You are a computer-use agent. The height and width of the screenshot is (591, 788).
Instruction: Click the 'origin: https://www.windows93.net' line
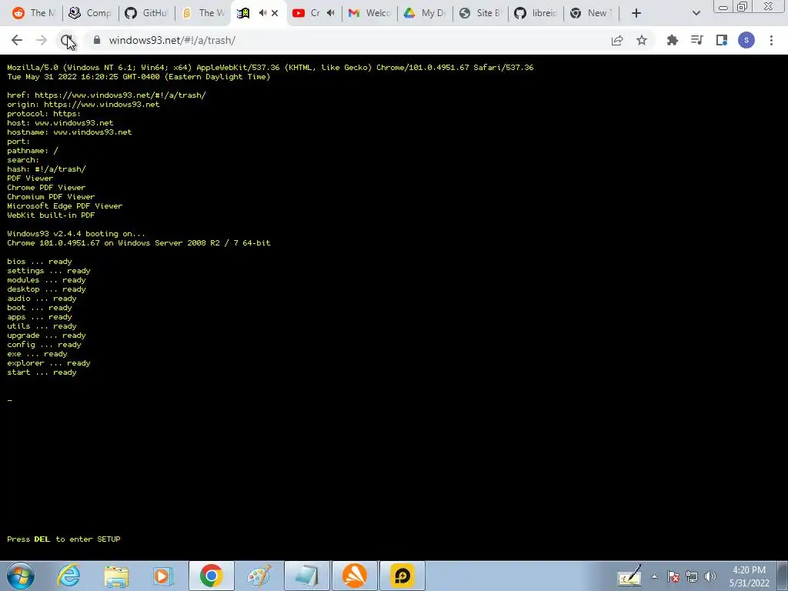[x=83, y=105]
